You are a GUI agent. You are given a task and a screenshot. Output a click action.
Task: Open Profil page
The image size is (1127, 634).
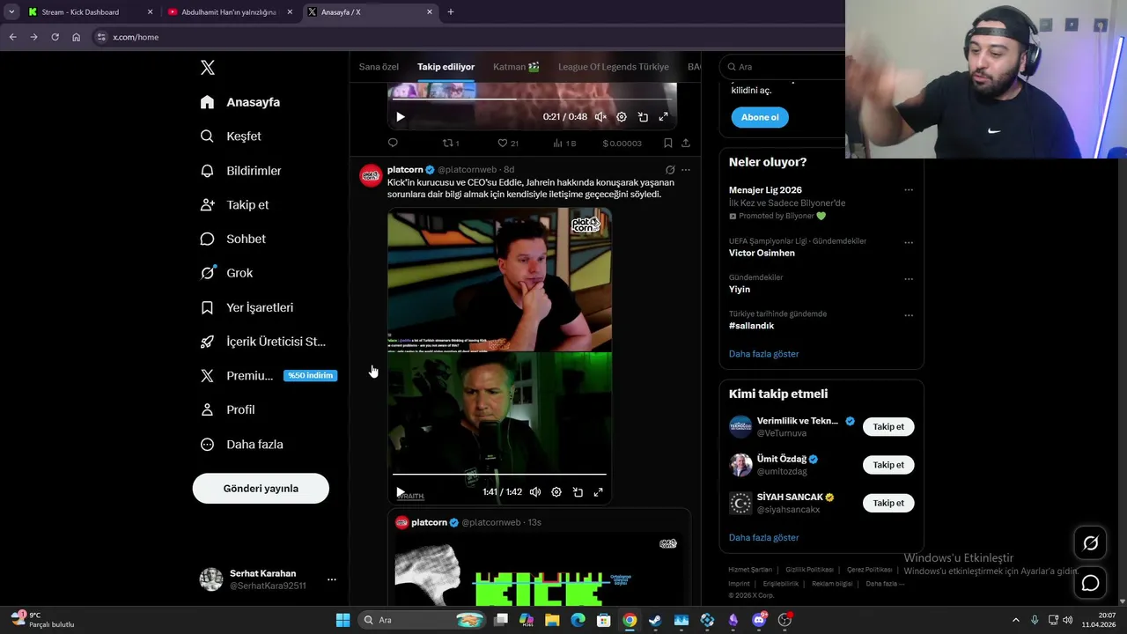click(228, 409)
